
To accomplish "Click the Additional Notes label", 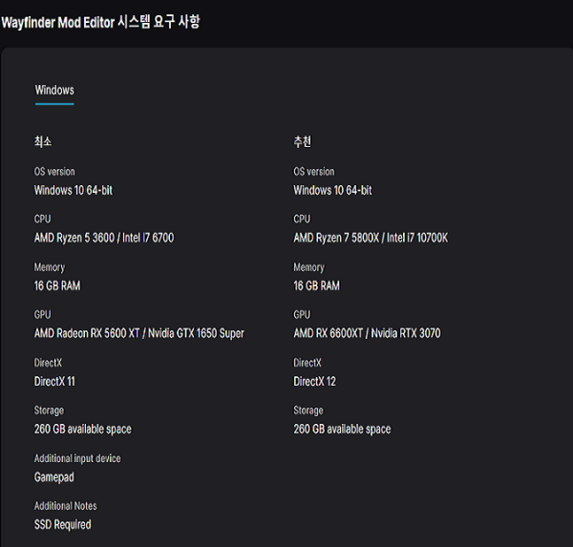I will [65, 506].
